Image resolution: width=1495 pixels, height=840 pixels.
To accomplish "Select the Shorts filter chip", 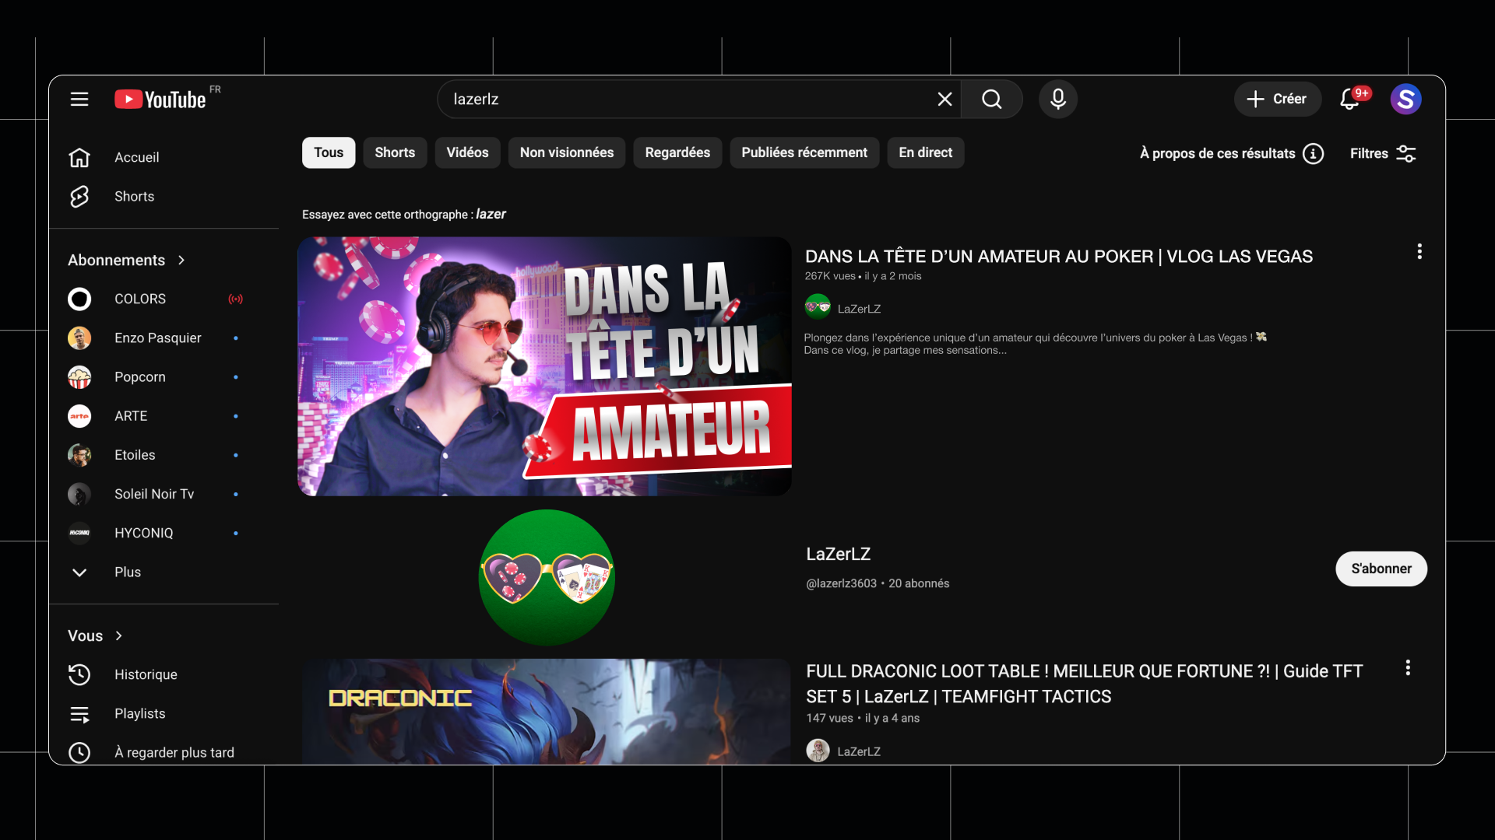I will click(x=395, y=152).
